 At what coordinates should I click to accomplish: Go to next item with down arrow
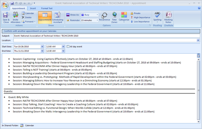click(29, 3)
